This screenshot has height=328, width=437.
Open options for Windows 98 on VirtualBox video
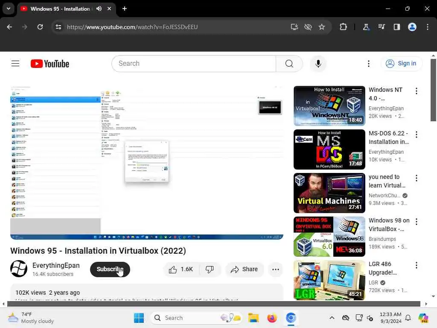click(x=416, y=222)
